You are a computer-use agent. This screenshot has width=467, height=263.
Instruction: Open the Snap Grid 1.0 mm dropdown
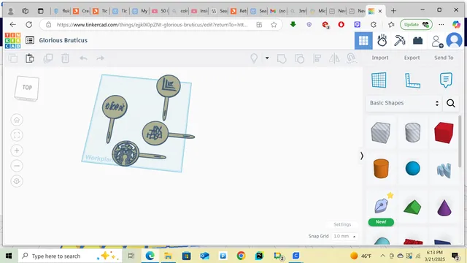(344, 236)
